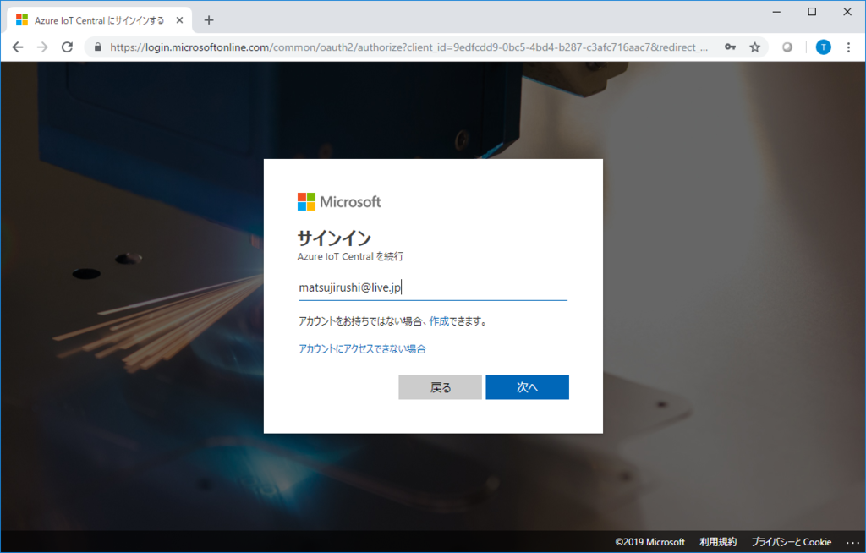The width and height of the screenshot is (866, 553).
Task: Click ©2019 Microsoft footer text
Action: click(x=650, y=542)
